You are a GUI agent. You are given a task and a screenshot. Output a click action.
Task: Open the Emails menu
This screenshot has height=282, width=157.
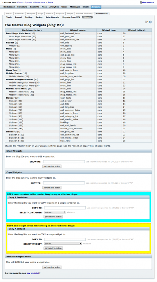coord(86,7)
